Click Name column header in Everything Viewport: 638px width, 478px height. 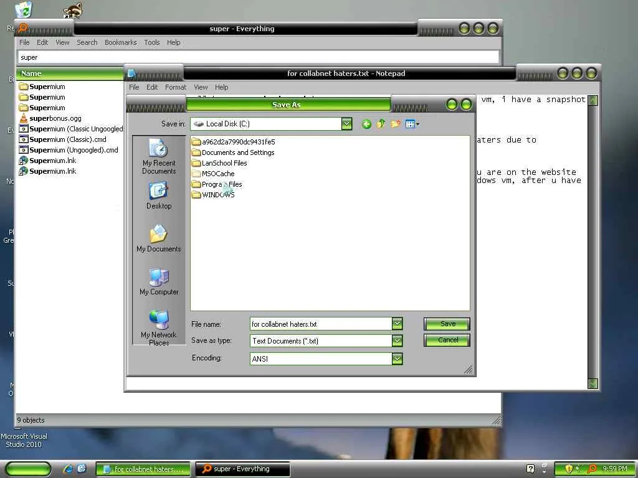click(x=70, y=73)
